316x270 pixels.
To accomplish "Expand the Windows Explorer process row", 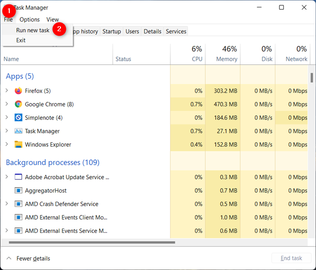I will 7,144.
